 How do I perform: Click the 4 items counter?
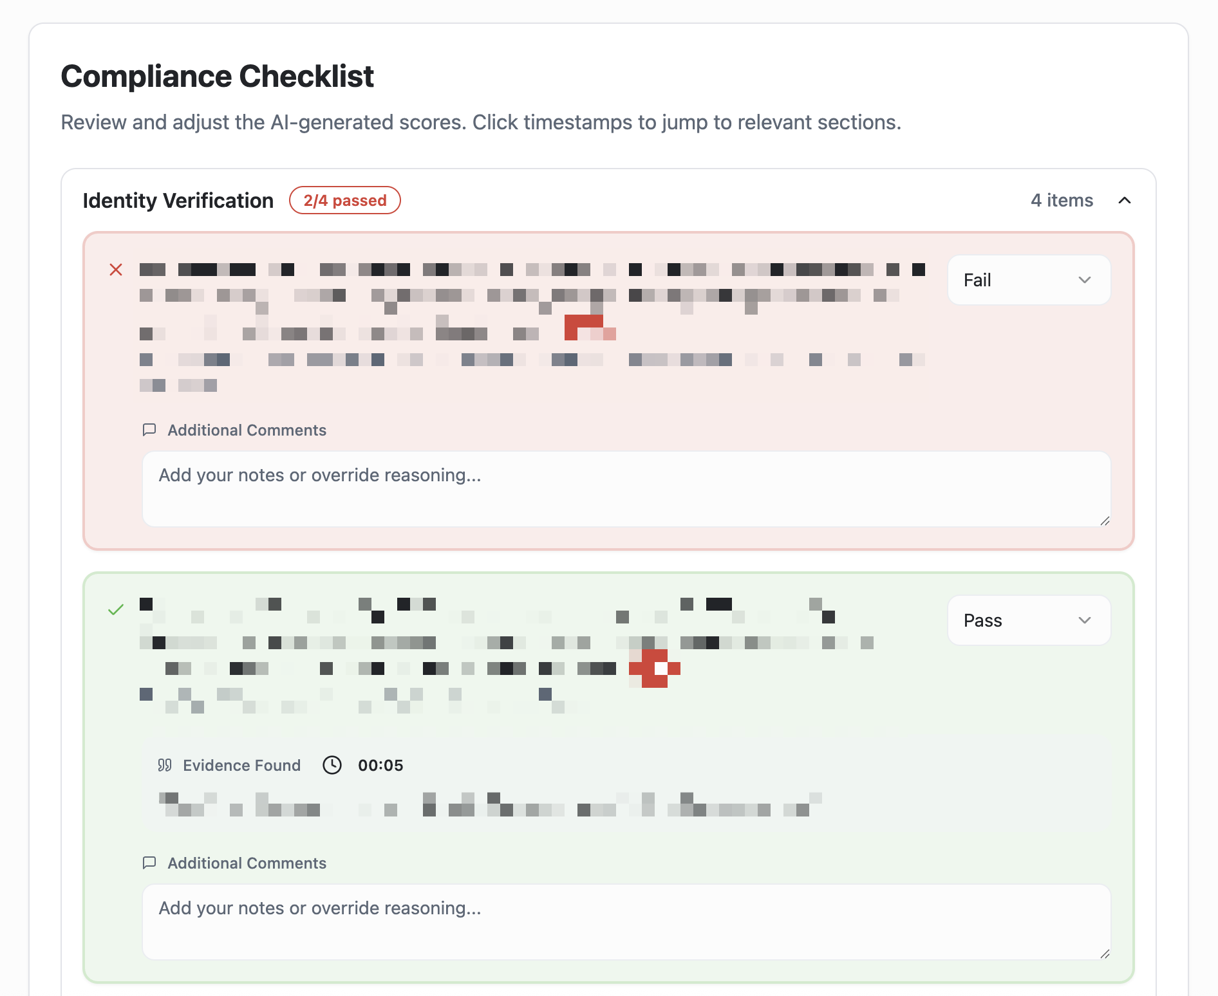[x=1061, y=200]
